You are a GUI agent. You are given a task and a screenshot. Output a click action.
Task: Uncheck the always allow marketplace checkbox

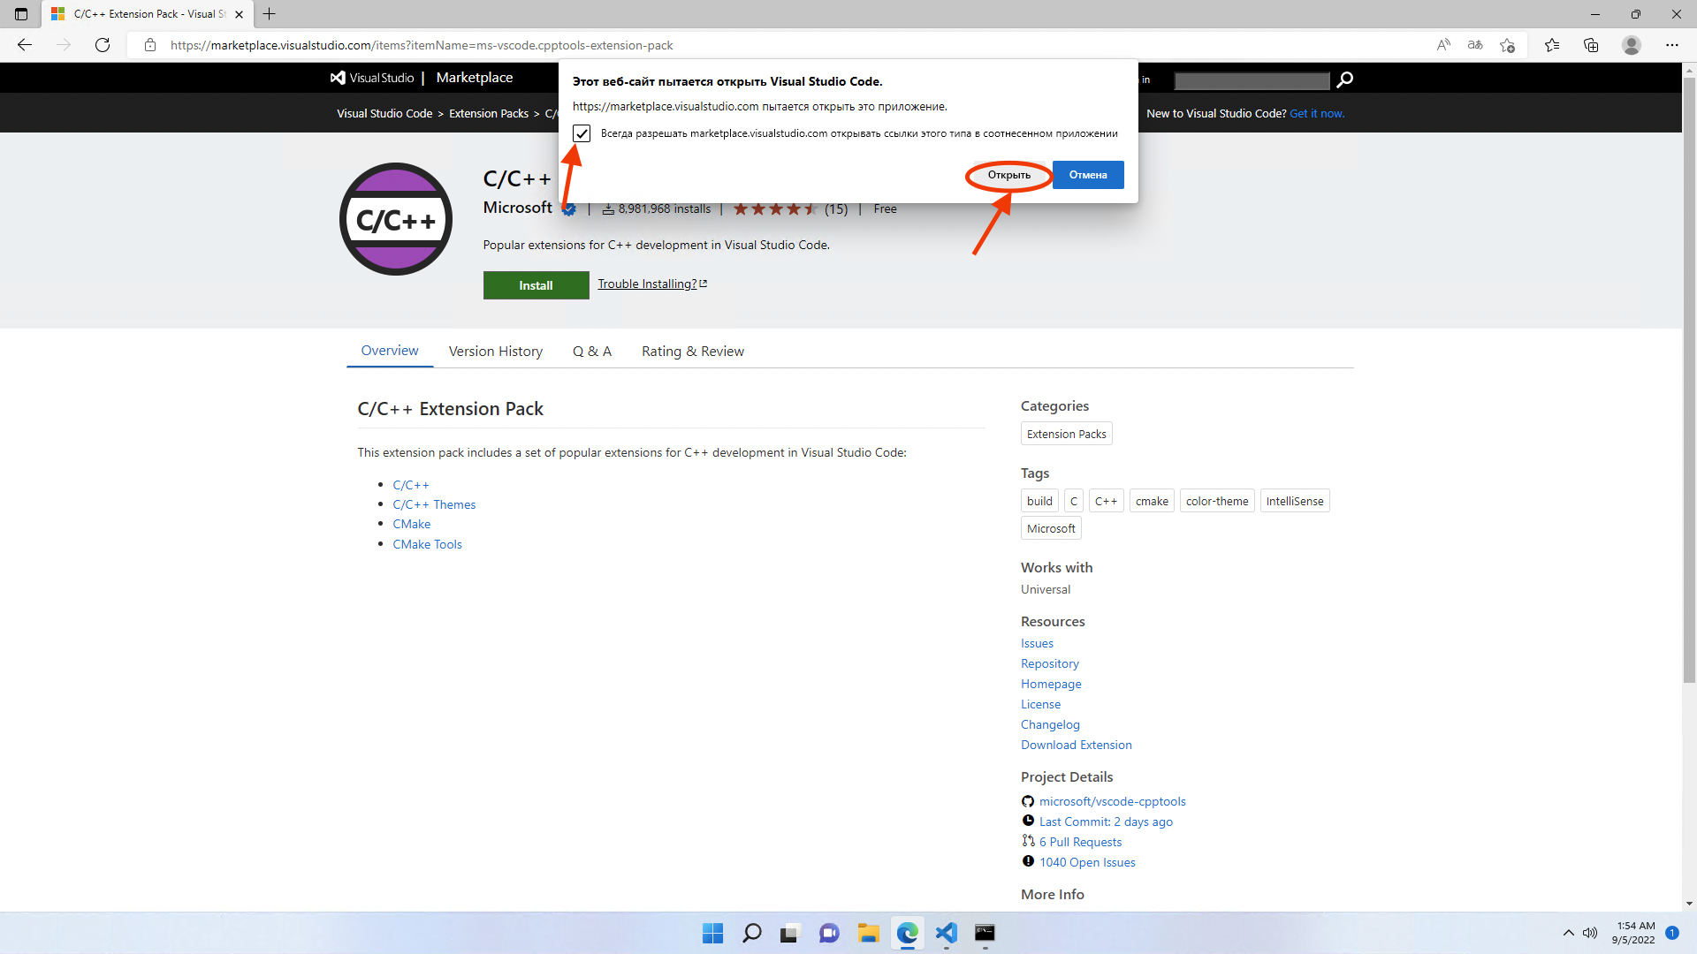click(582, 133)
